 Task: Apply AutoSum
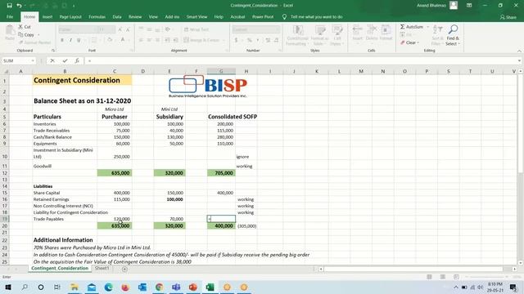412,27
